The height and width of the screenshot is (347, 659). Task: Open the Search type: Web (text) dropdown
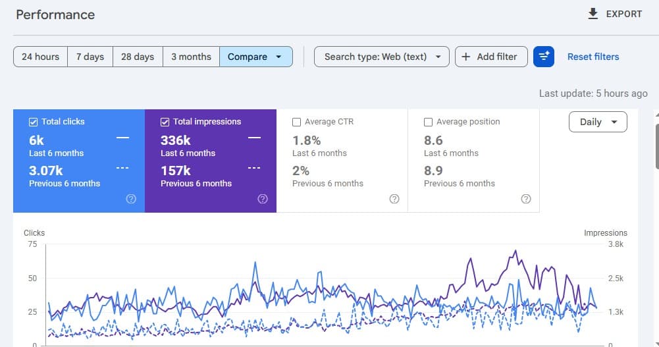382,57
